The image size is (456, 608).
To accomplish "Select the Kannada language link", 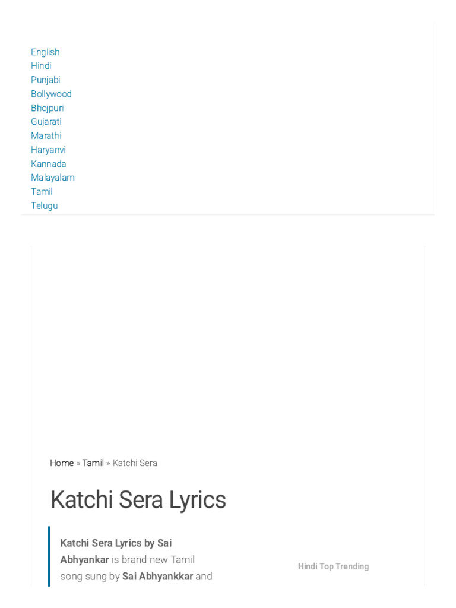I will coord(49,164).
